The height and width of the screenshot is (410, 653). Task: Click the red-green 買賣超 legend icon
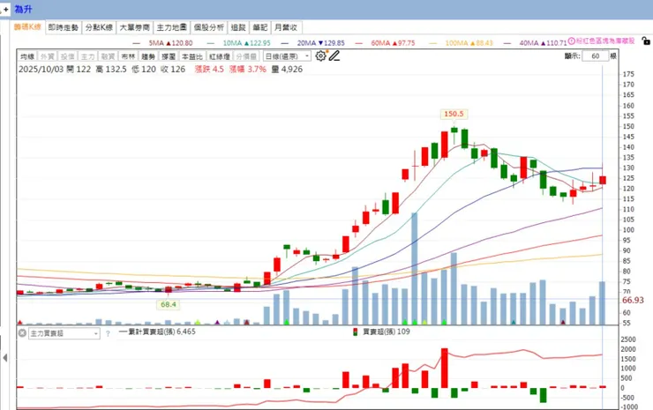(356, 332)
